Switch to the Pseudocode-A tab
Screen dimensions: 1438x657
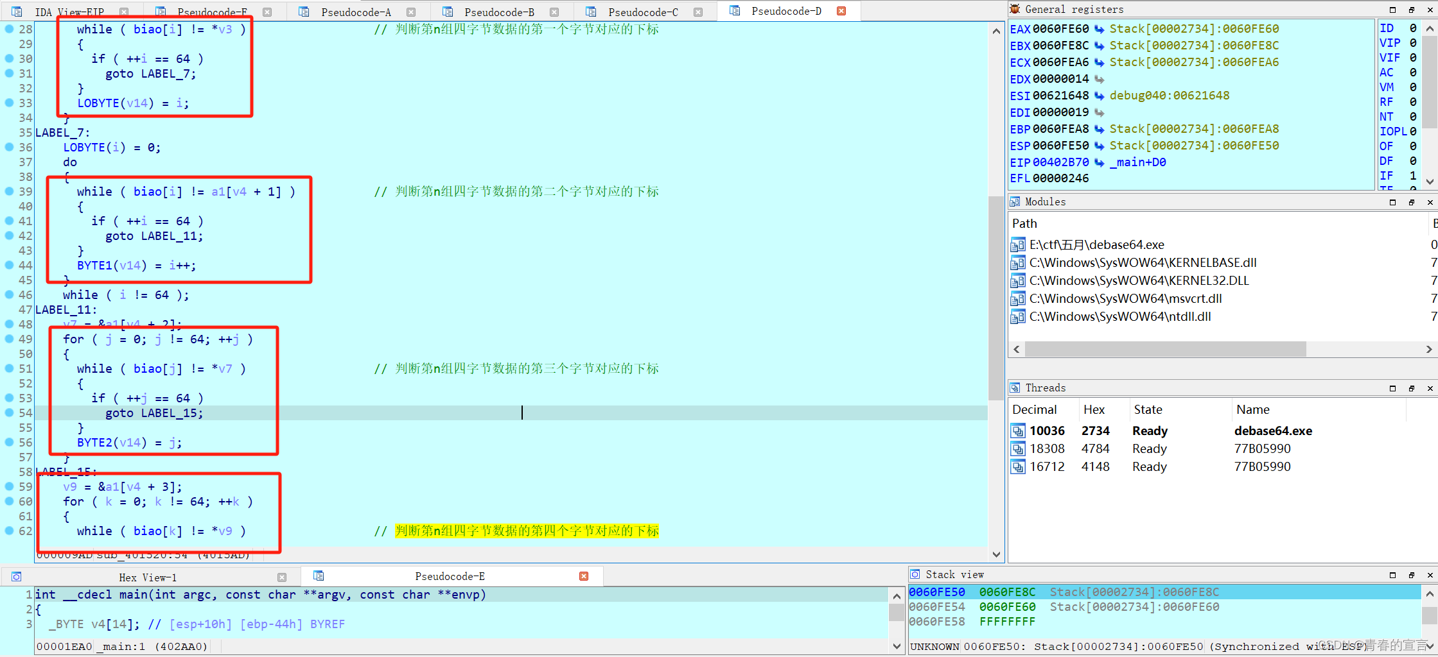(356, 11)
